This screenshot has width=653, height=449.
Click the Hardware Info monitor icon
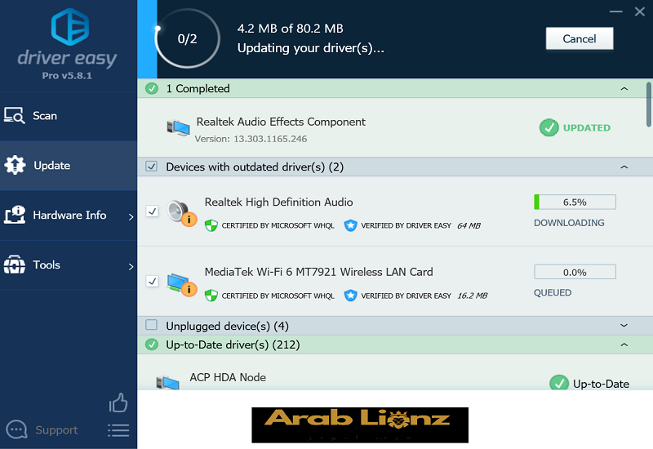click(x=15, y=215)
